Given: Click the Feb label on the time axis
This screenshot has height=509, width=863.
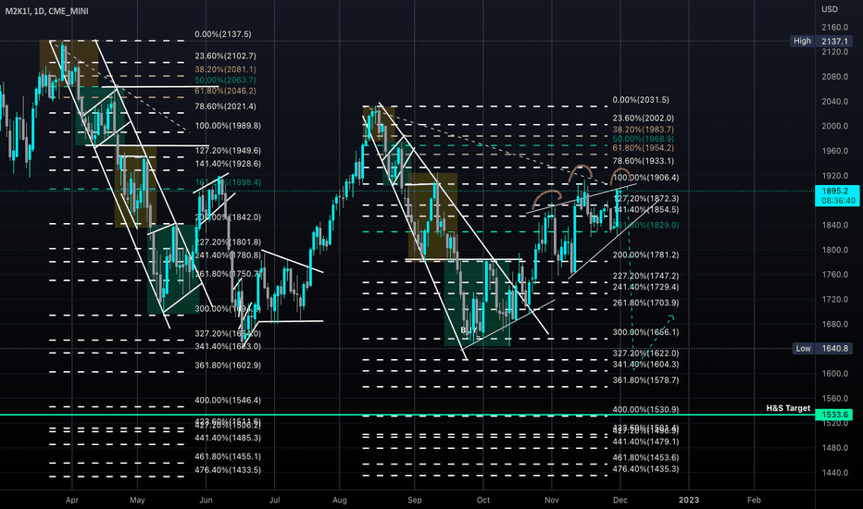Looking at the screenshot, I should click(x=754, y=500).
